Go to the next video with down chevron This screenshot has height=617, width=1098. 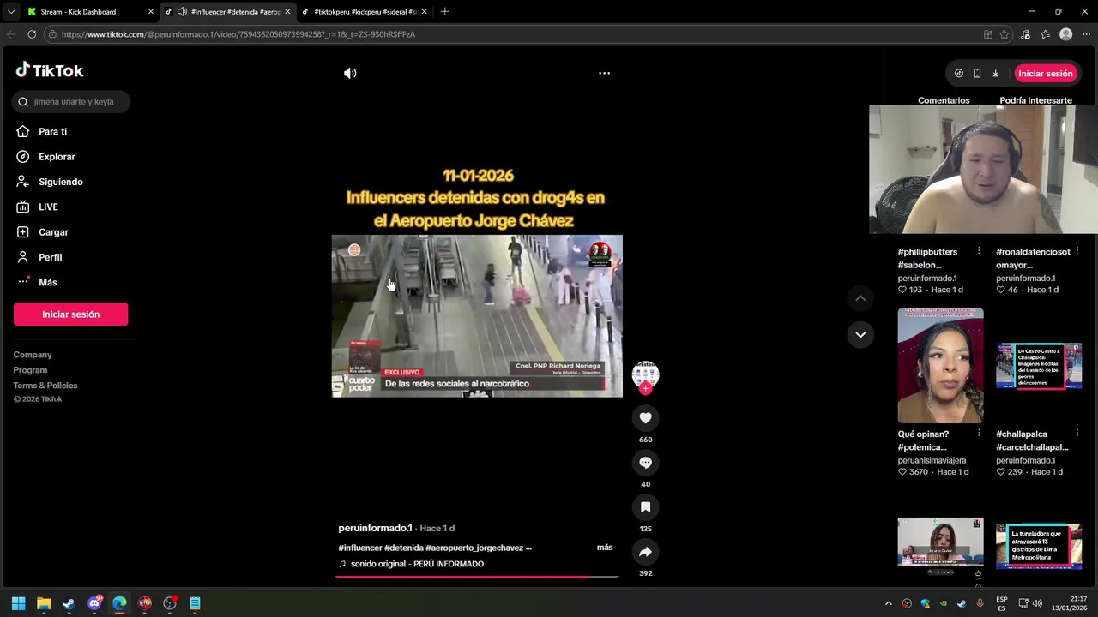click(x=860, y=334)
